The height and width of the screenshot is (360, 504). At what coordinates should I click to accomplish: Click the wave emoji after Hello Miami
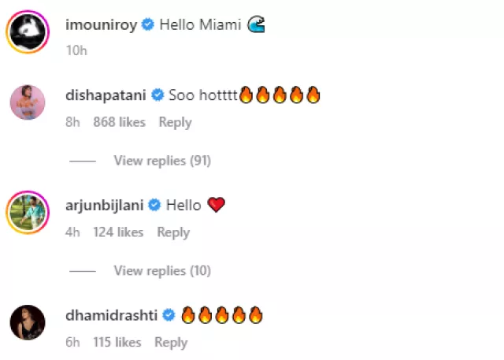click(x=256, y=25)
